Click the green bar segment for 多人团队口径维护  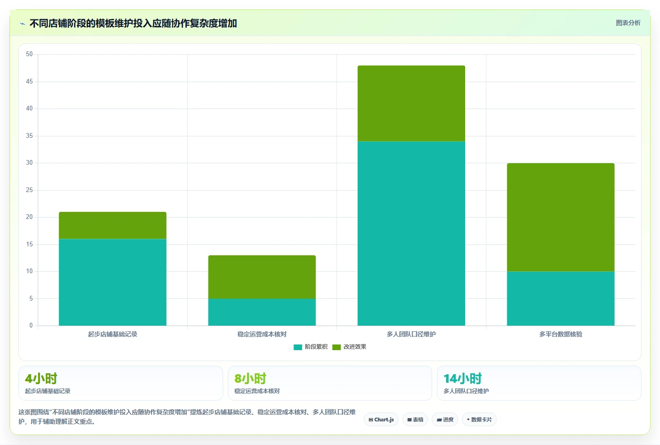[x=411, y=103]
